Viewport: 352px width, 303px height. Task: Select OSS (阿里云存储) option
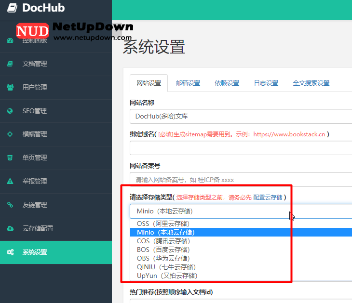pos(241,224)
